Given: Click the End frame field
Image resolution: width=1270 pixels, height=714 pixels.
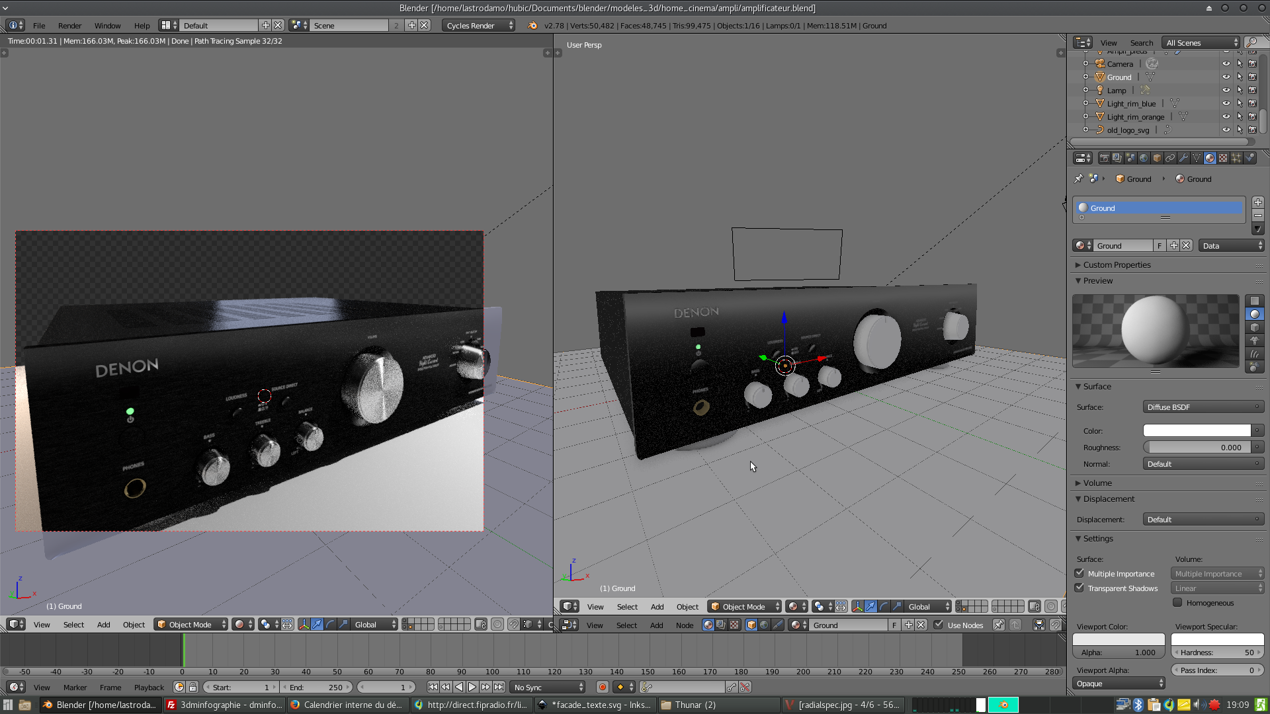Looking at the screenshot, I should 316,687.
